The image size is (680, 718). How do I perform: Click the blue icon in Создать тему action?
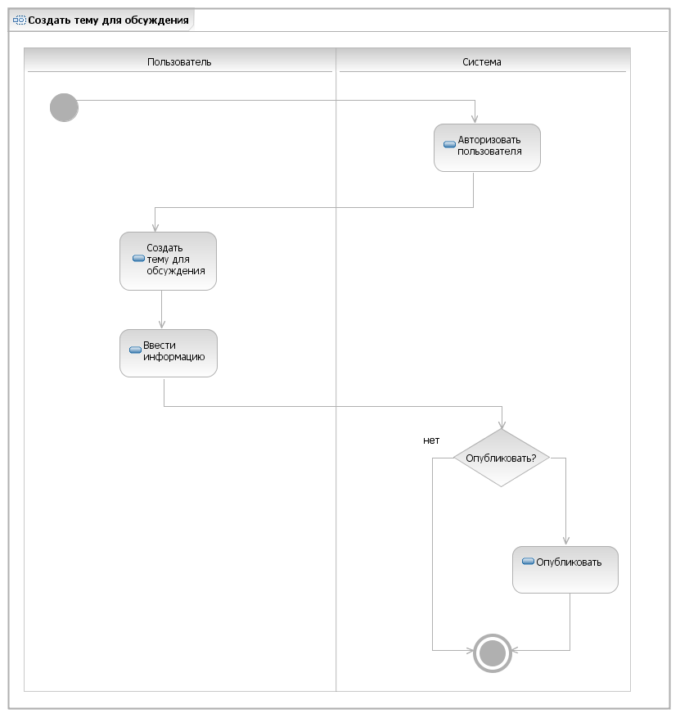pyautogui.click(x=138, y=259)
